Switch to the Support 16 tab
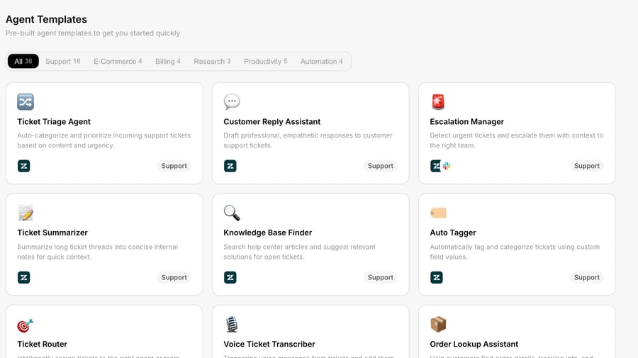This screenshot has height=358, width=638. [x=62, y=61]
